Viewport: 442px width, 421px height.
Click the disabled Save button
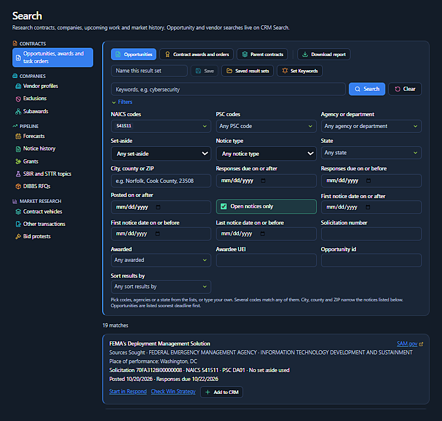(x=204, y=71)
